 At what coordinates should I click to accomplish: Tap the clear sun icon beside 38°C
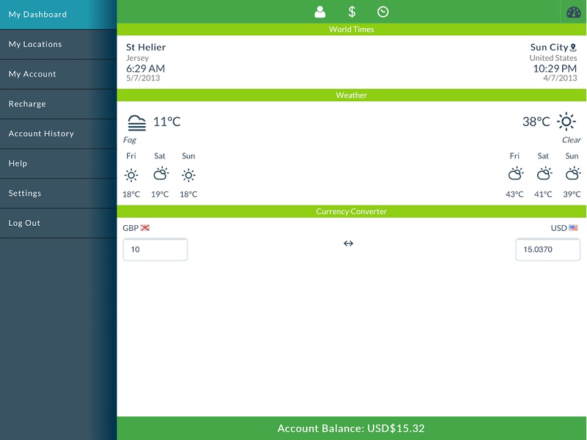566,122
